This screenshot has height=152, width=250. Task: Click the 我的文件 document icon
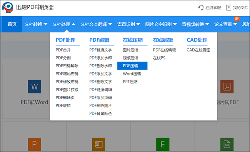(x=228, y=8)
